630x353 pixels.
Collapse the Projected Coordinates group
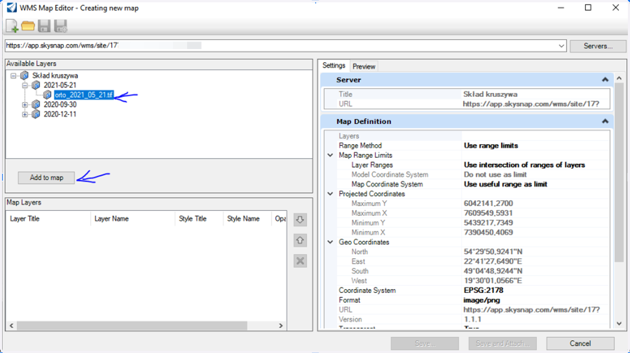[x=330, y=194]
